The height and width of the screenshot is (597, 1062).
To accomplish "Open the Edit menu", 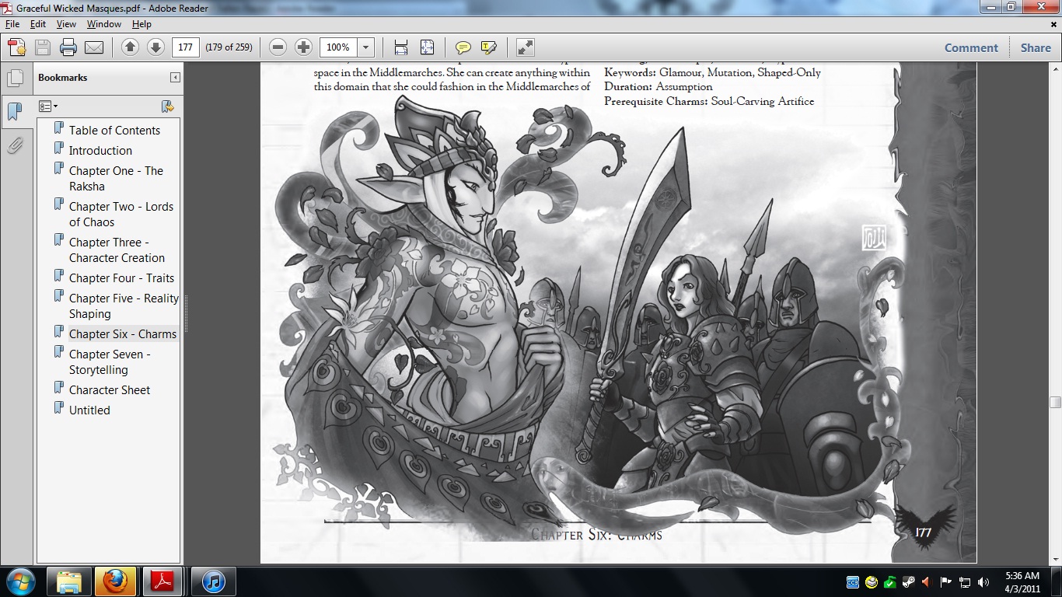I will click(38, 24).
